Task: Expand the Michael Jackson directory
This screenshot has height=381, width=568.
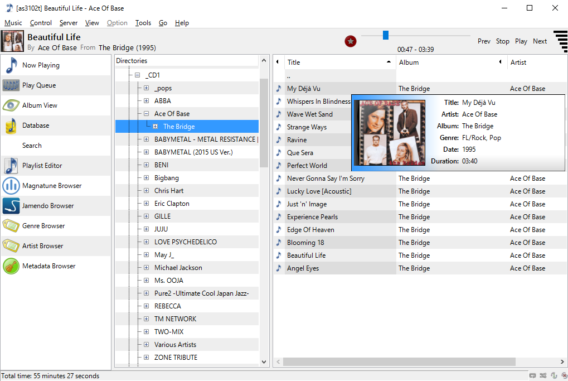Action: (x=147, y=268)
